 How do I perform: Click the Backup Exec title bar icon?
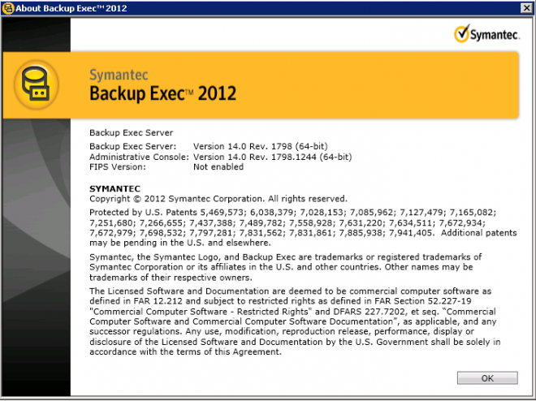click(8, 8)
